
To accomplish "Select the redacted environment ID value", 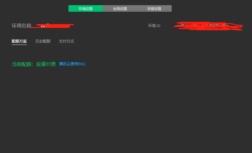I will [208, 26].
